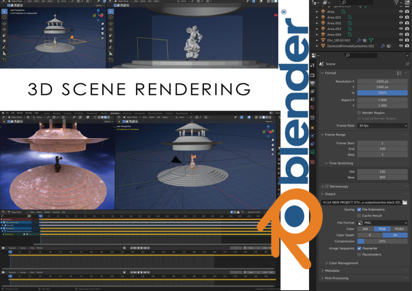
Task: Enable the Render Region checkbox
Action: [359, 113]
